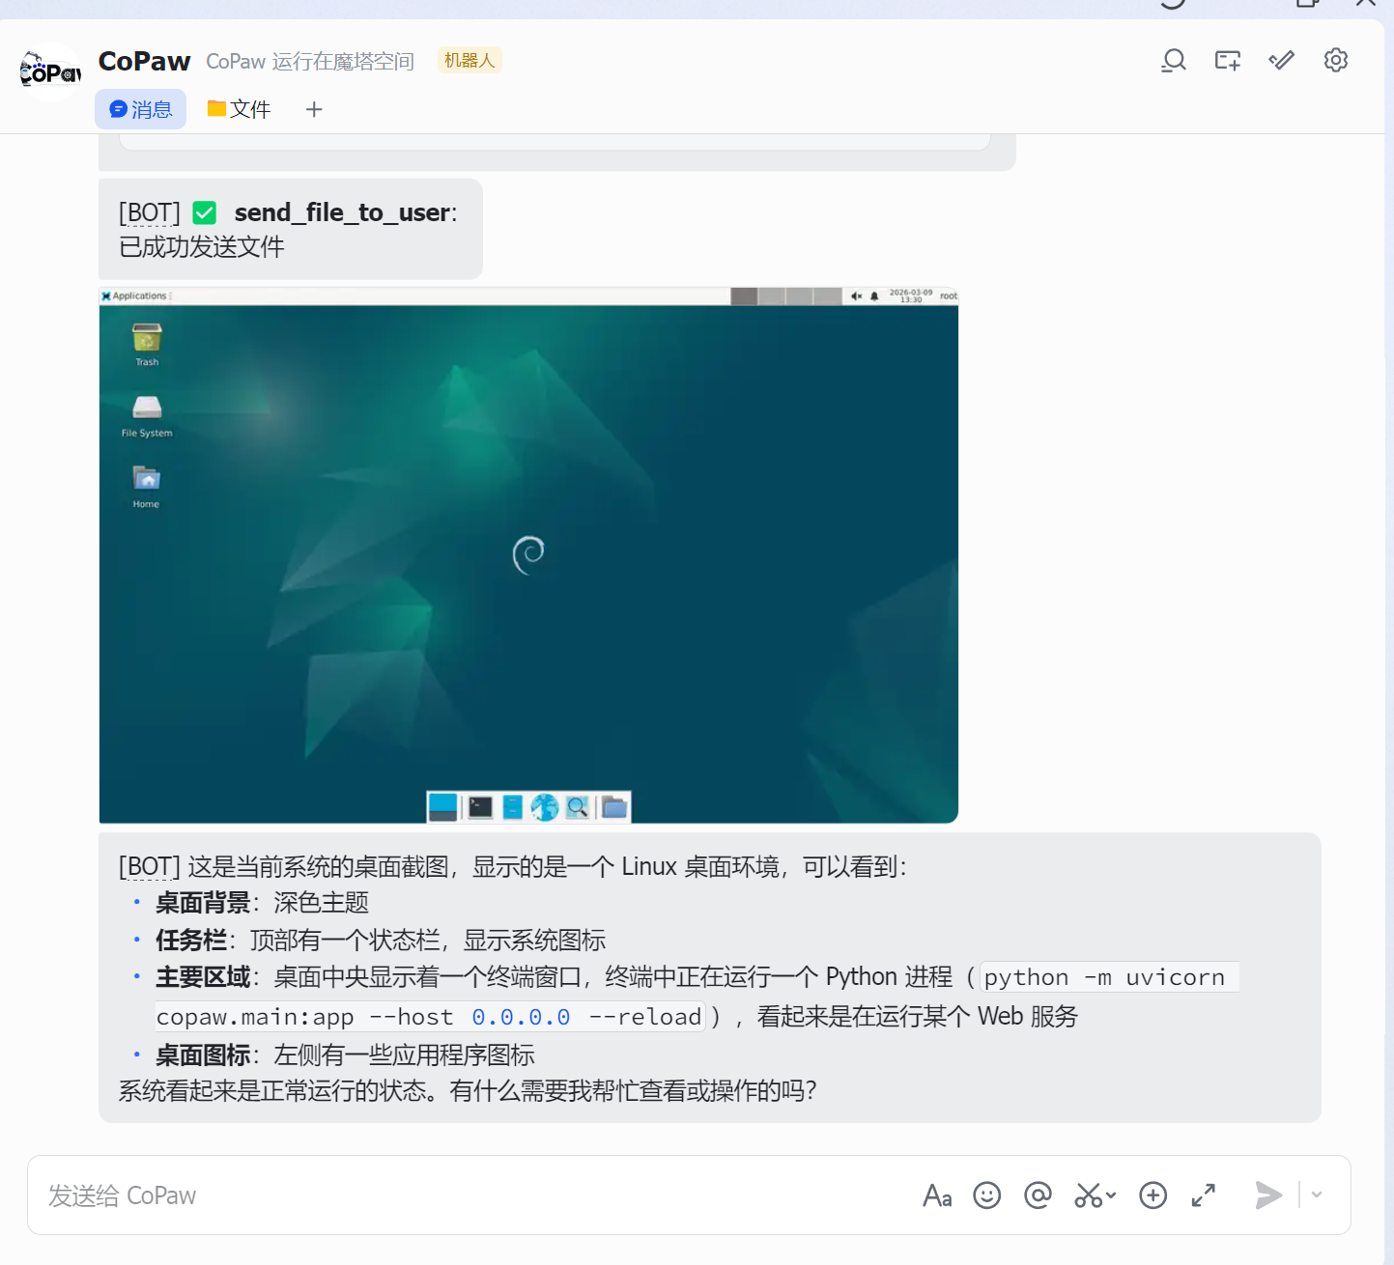Click the plus to add a new tab

(314, 109)
